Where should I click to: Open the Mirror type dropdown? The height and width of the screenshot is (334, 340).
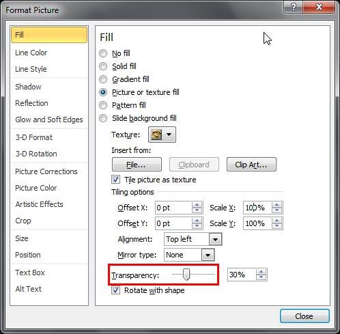208,255
